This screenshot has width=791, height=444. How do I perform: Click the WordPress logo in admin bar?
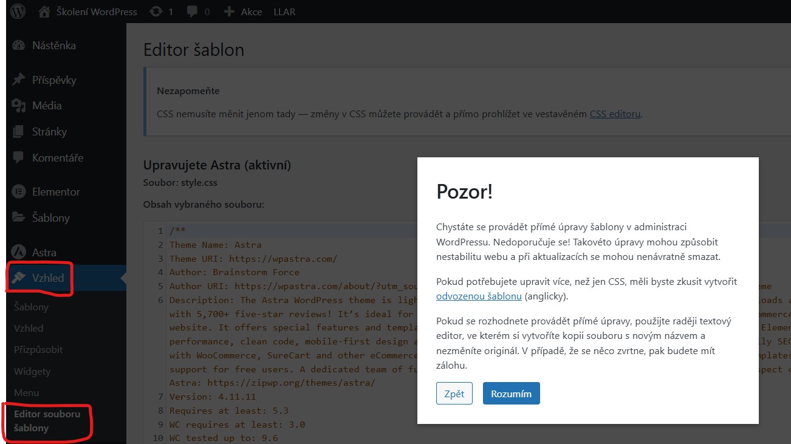tap(18, 10)
